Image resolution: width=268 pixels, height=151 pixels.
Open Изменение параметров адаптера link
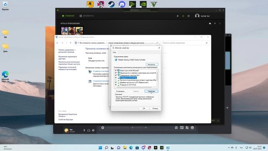[68, 57]
